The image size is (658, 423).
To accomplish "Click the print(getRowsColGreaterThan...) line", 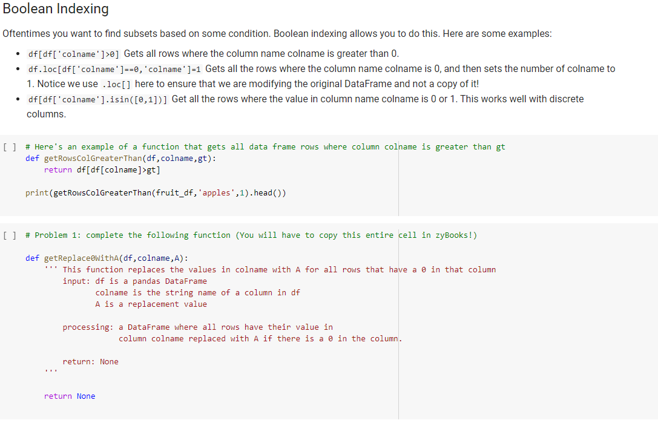I will tap(156, 193).
